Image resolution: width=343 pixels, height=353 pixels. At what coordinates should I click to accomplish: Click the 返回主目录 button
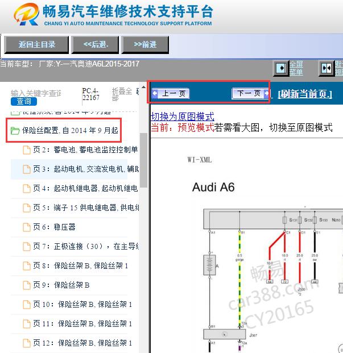[x=36, y=44]
